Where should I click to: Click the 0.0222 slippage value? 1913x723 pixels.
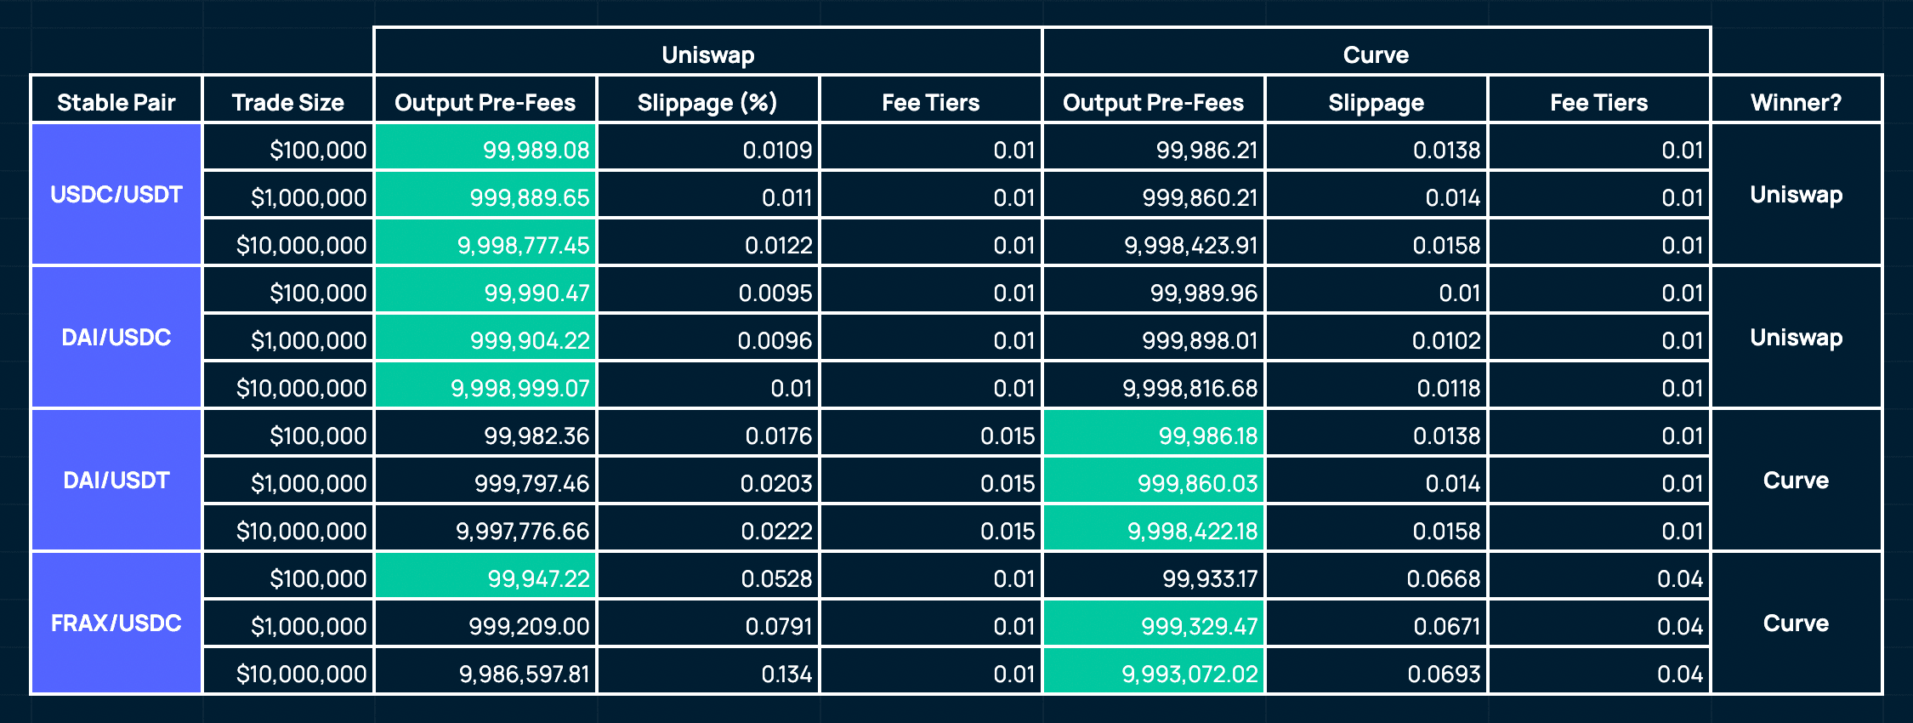[x=776, y=531]
